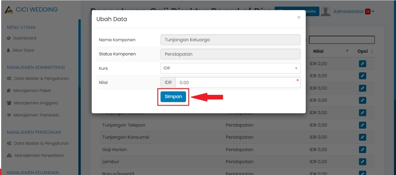Edit the Tunjangan Telepon row
This screenshot has width=396, height=175.
(x=362, y=125)
